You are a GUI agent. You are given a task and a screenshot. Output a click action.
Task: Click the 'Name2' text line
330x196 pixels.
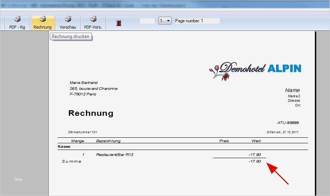(294, 96)
